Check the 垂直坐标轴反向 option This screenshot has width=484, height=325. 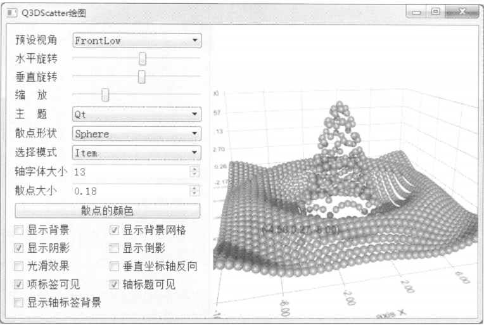point(115,266)
